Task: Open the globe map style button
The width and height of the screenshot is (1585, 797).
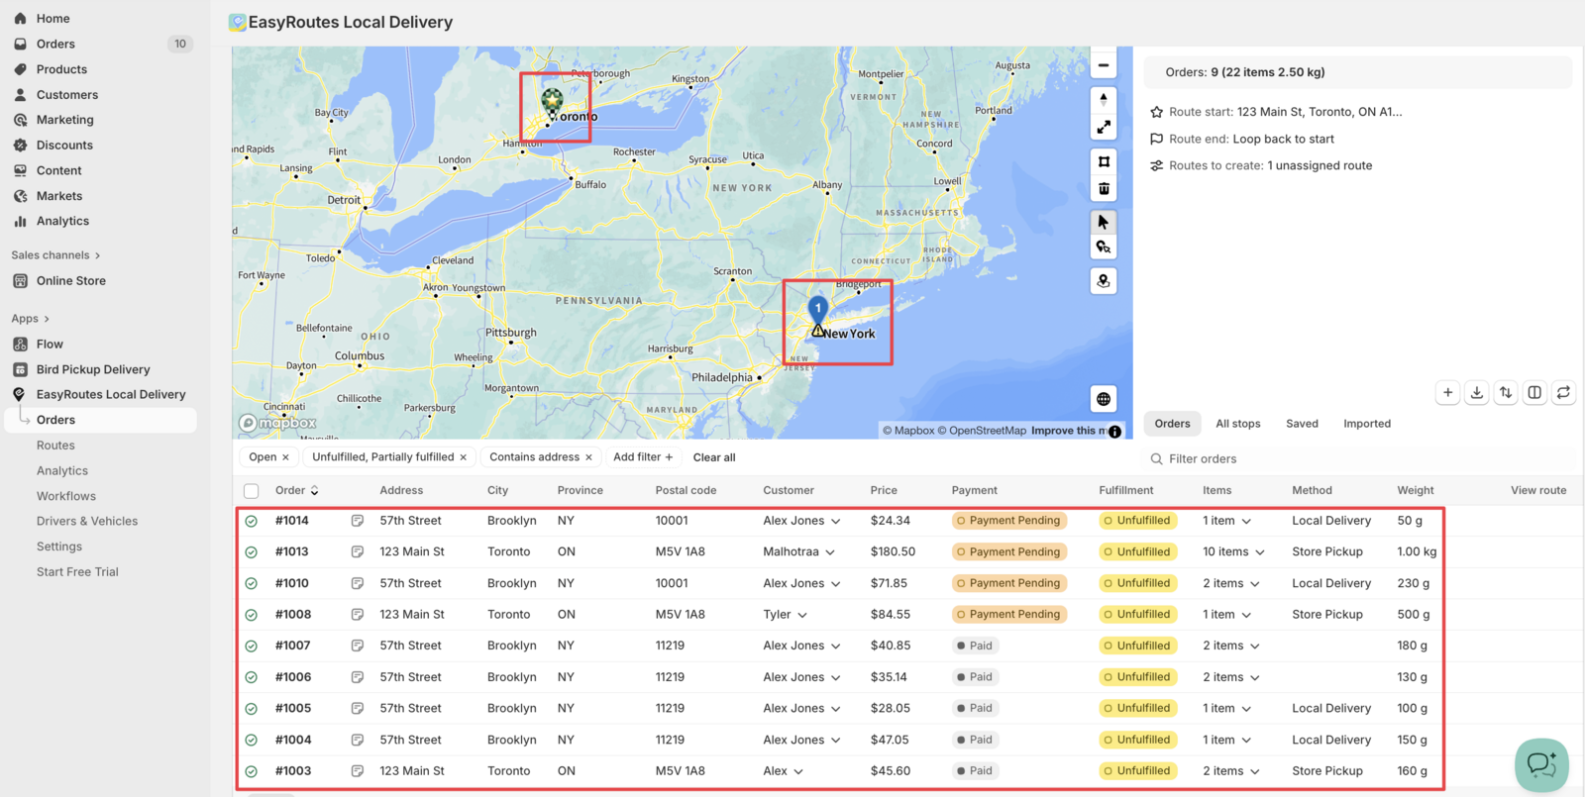Action: [1104, 399]
